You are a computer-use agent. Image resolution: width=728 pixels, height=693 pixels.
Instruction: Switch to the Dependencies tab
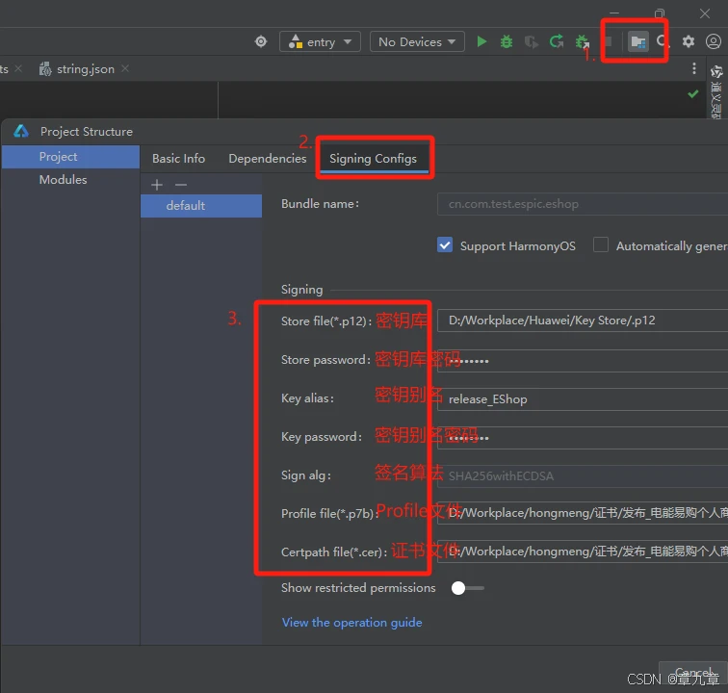point(267,158)
